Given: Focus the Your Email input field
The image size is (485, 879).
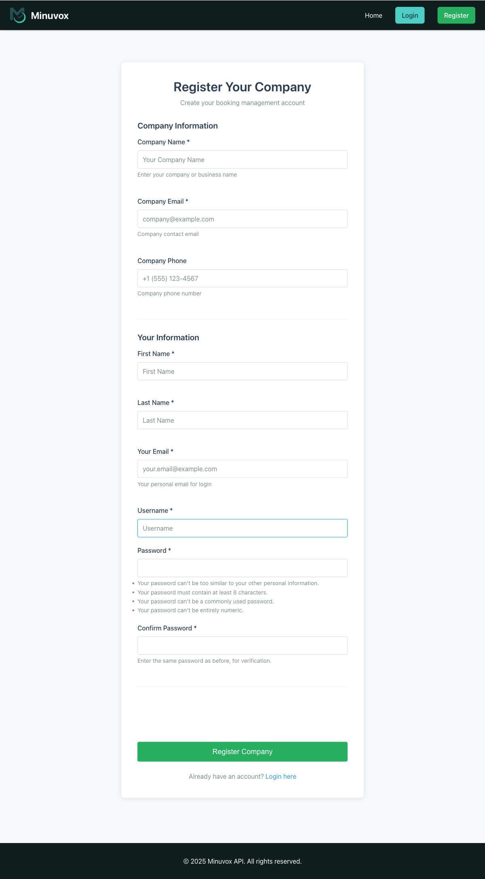Looking at the screenshot, I should [242, 469].
